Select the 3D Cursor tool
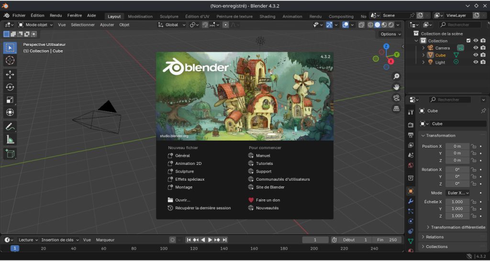 (10, 60)
